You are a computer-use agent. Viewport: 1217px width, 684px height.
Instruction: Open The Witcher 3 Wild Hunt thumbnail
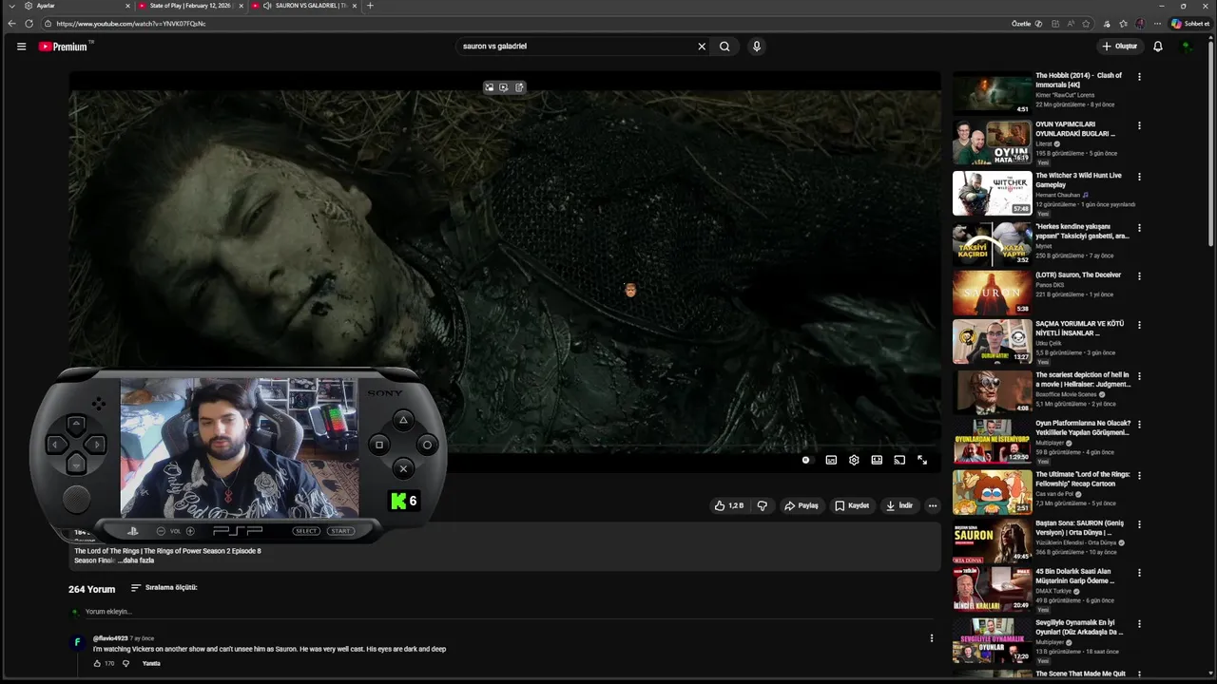click(993, 194)
